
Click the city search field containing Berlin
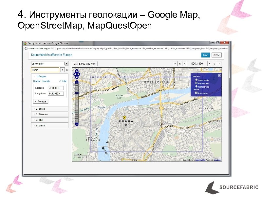point(45,70)
